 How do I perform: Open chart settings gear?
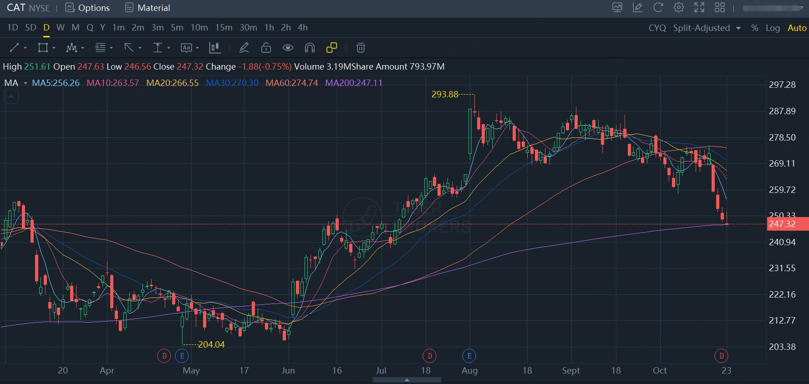[678, 8]
